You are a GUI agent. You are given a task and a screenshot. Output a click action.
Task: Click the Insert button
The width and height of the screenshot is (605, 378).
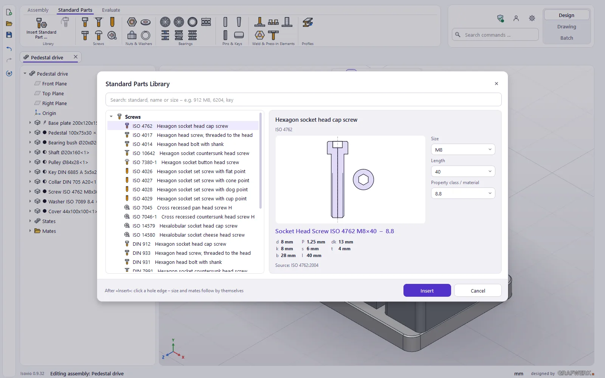point(427,290)
